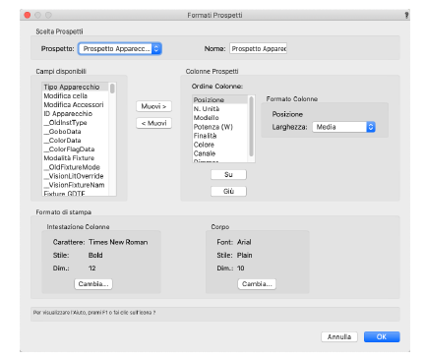Viewport: 425px width, 359px height.
Task: Move column down with Giù button
Action: tap(228, 191)
